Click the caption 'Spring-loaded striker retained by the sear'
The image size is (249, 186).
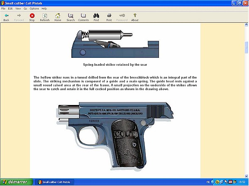115,64
